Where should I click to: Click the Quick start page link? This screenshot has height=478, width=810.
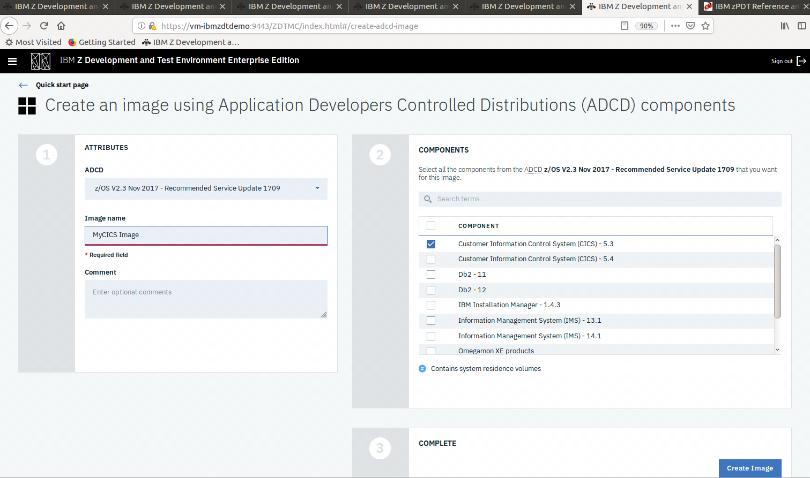[x=61, y=85]
